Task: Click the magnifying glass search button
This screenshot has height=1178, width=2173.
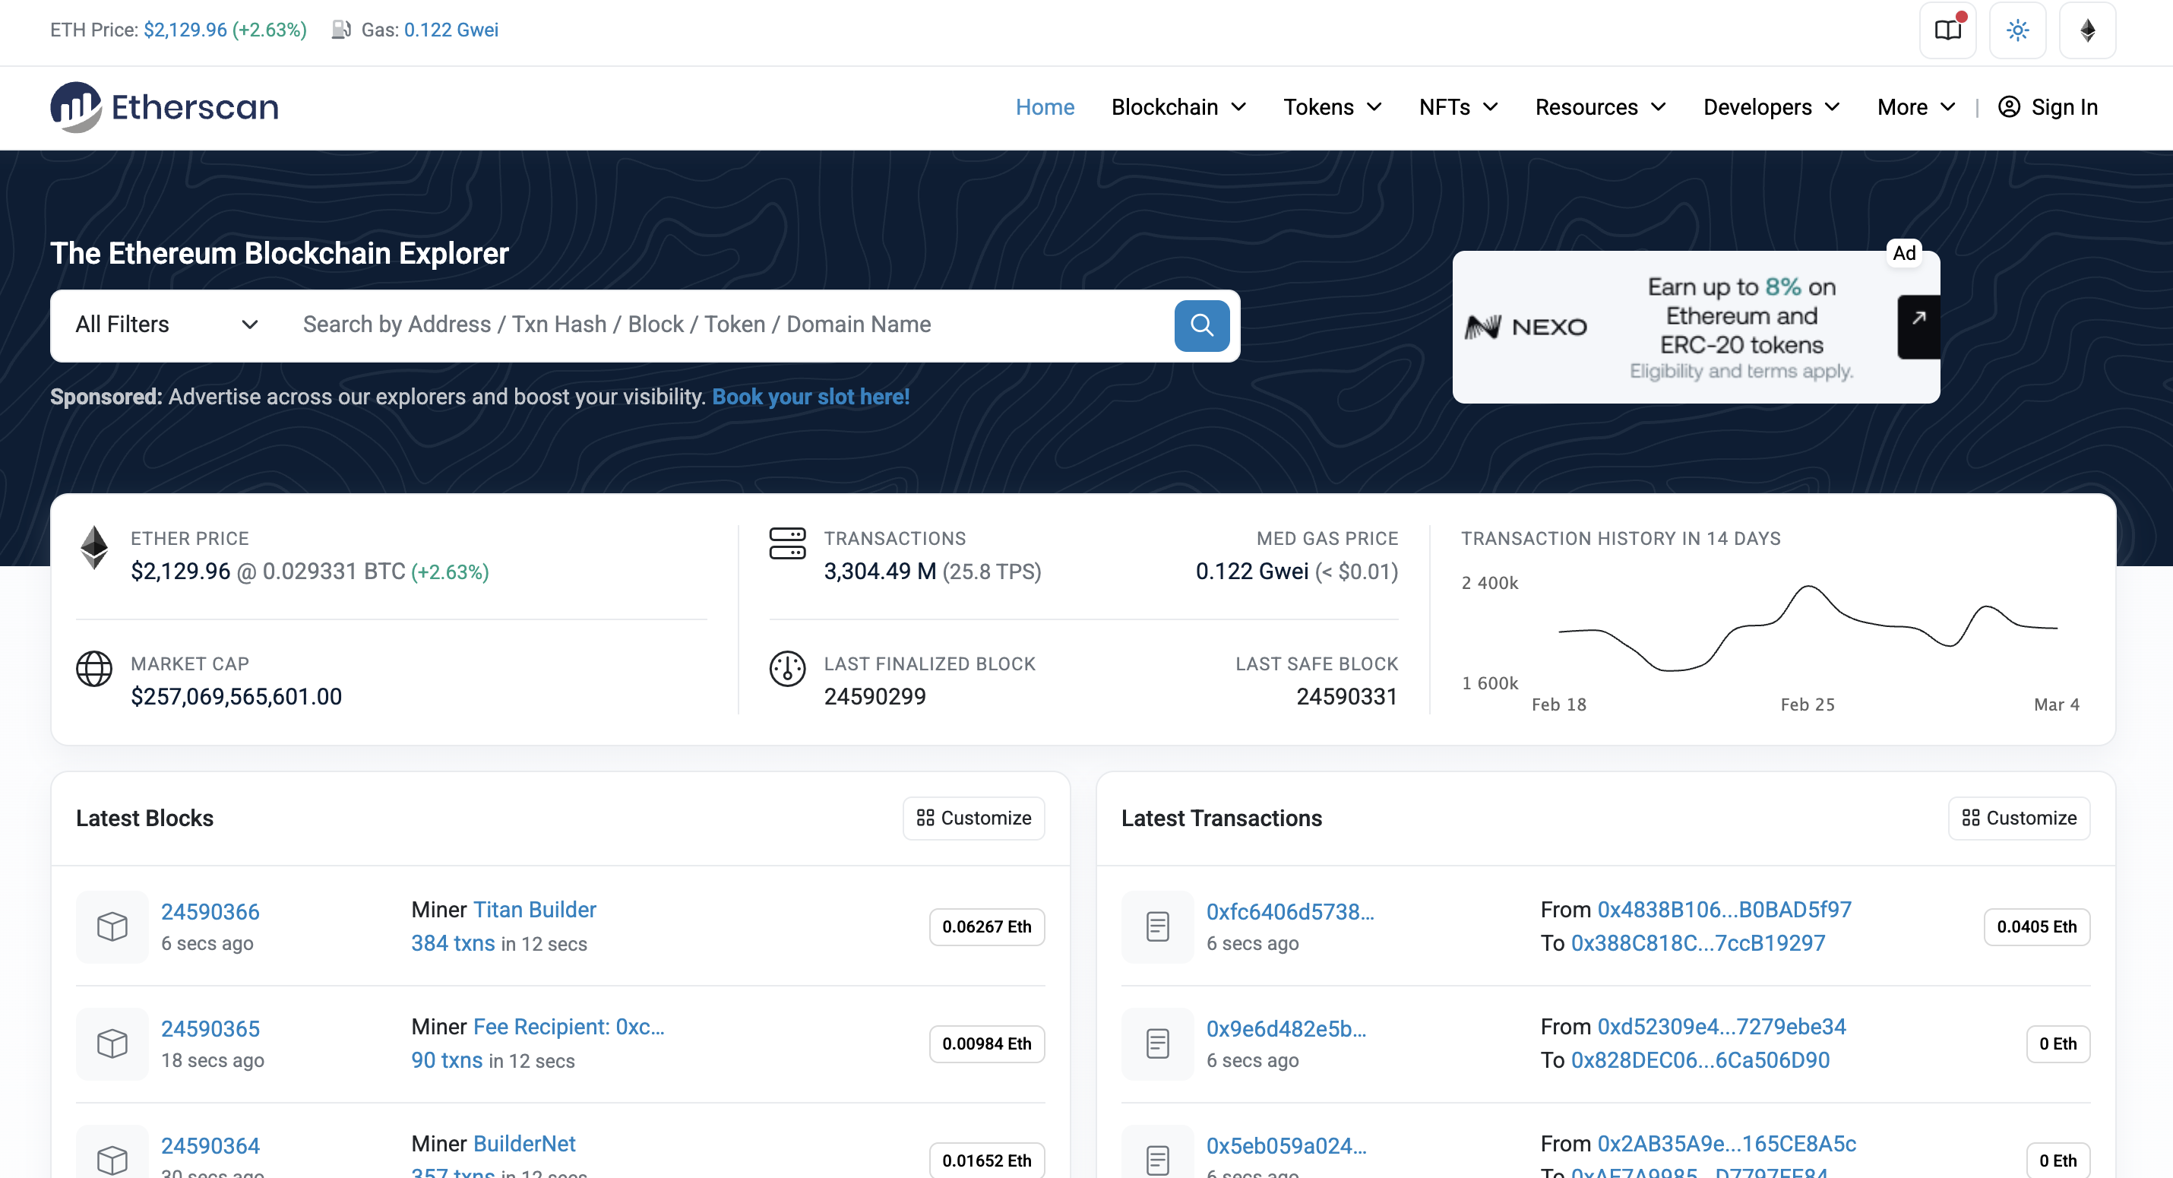Action: 1201,326
